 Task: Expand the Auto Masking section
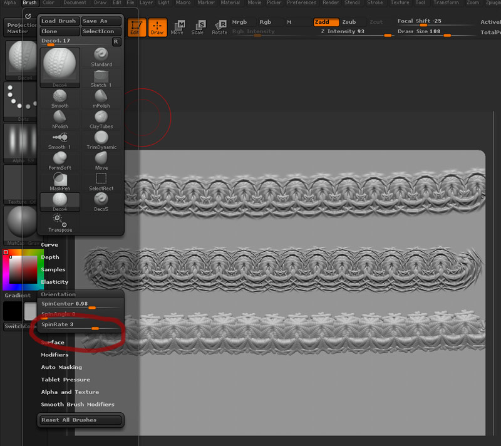click(x=61, y=367)
